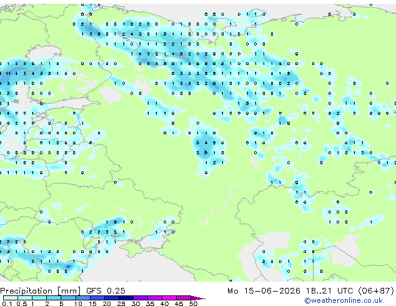Pick the 10–15 mm blue legend swatch
Image resolution: width=396 pixels, height=306 pixels.
(x=82, y=298)
